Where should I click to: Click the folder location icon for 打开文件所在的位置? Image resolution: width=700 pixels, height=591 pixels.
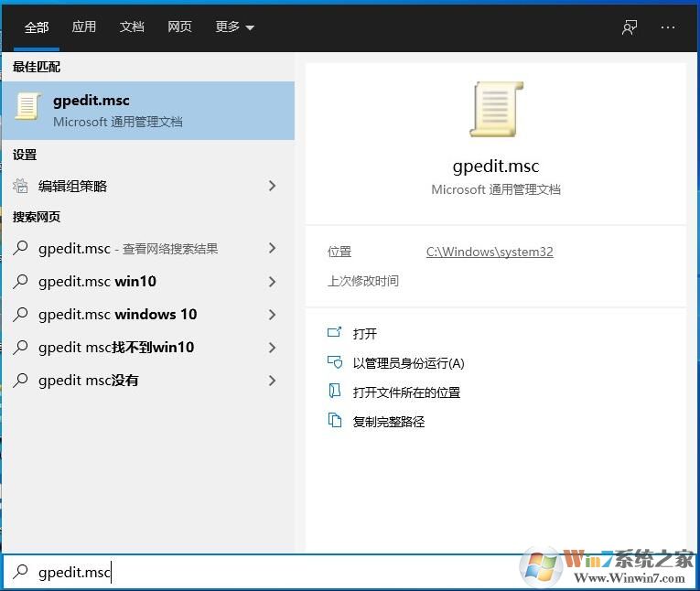[334, 391]
